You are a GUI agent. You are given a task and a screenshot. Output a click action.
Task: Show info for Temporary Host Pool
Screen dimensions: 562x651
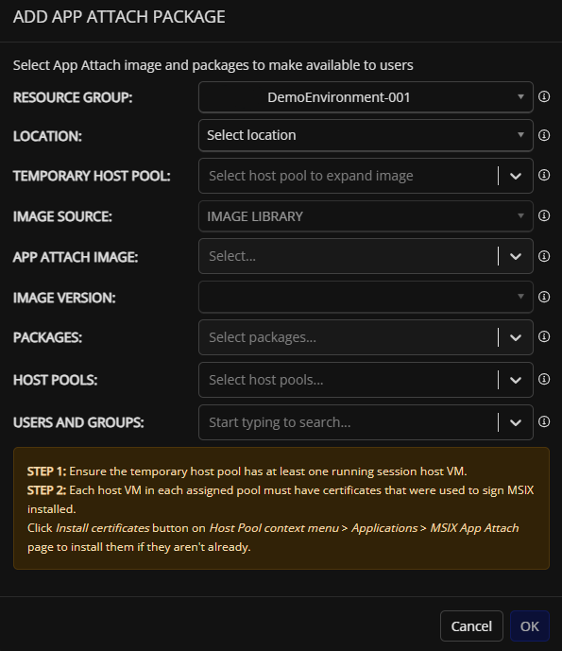point(544,175)
